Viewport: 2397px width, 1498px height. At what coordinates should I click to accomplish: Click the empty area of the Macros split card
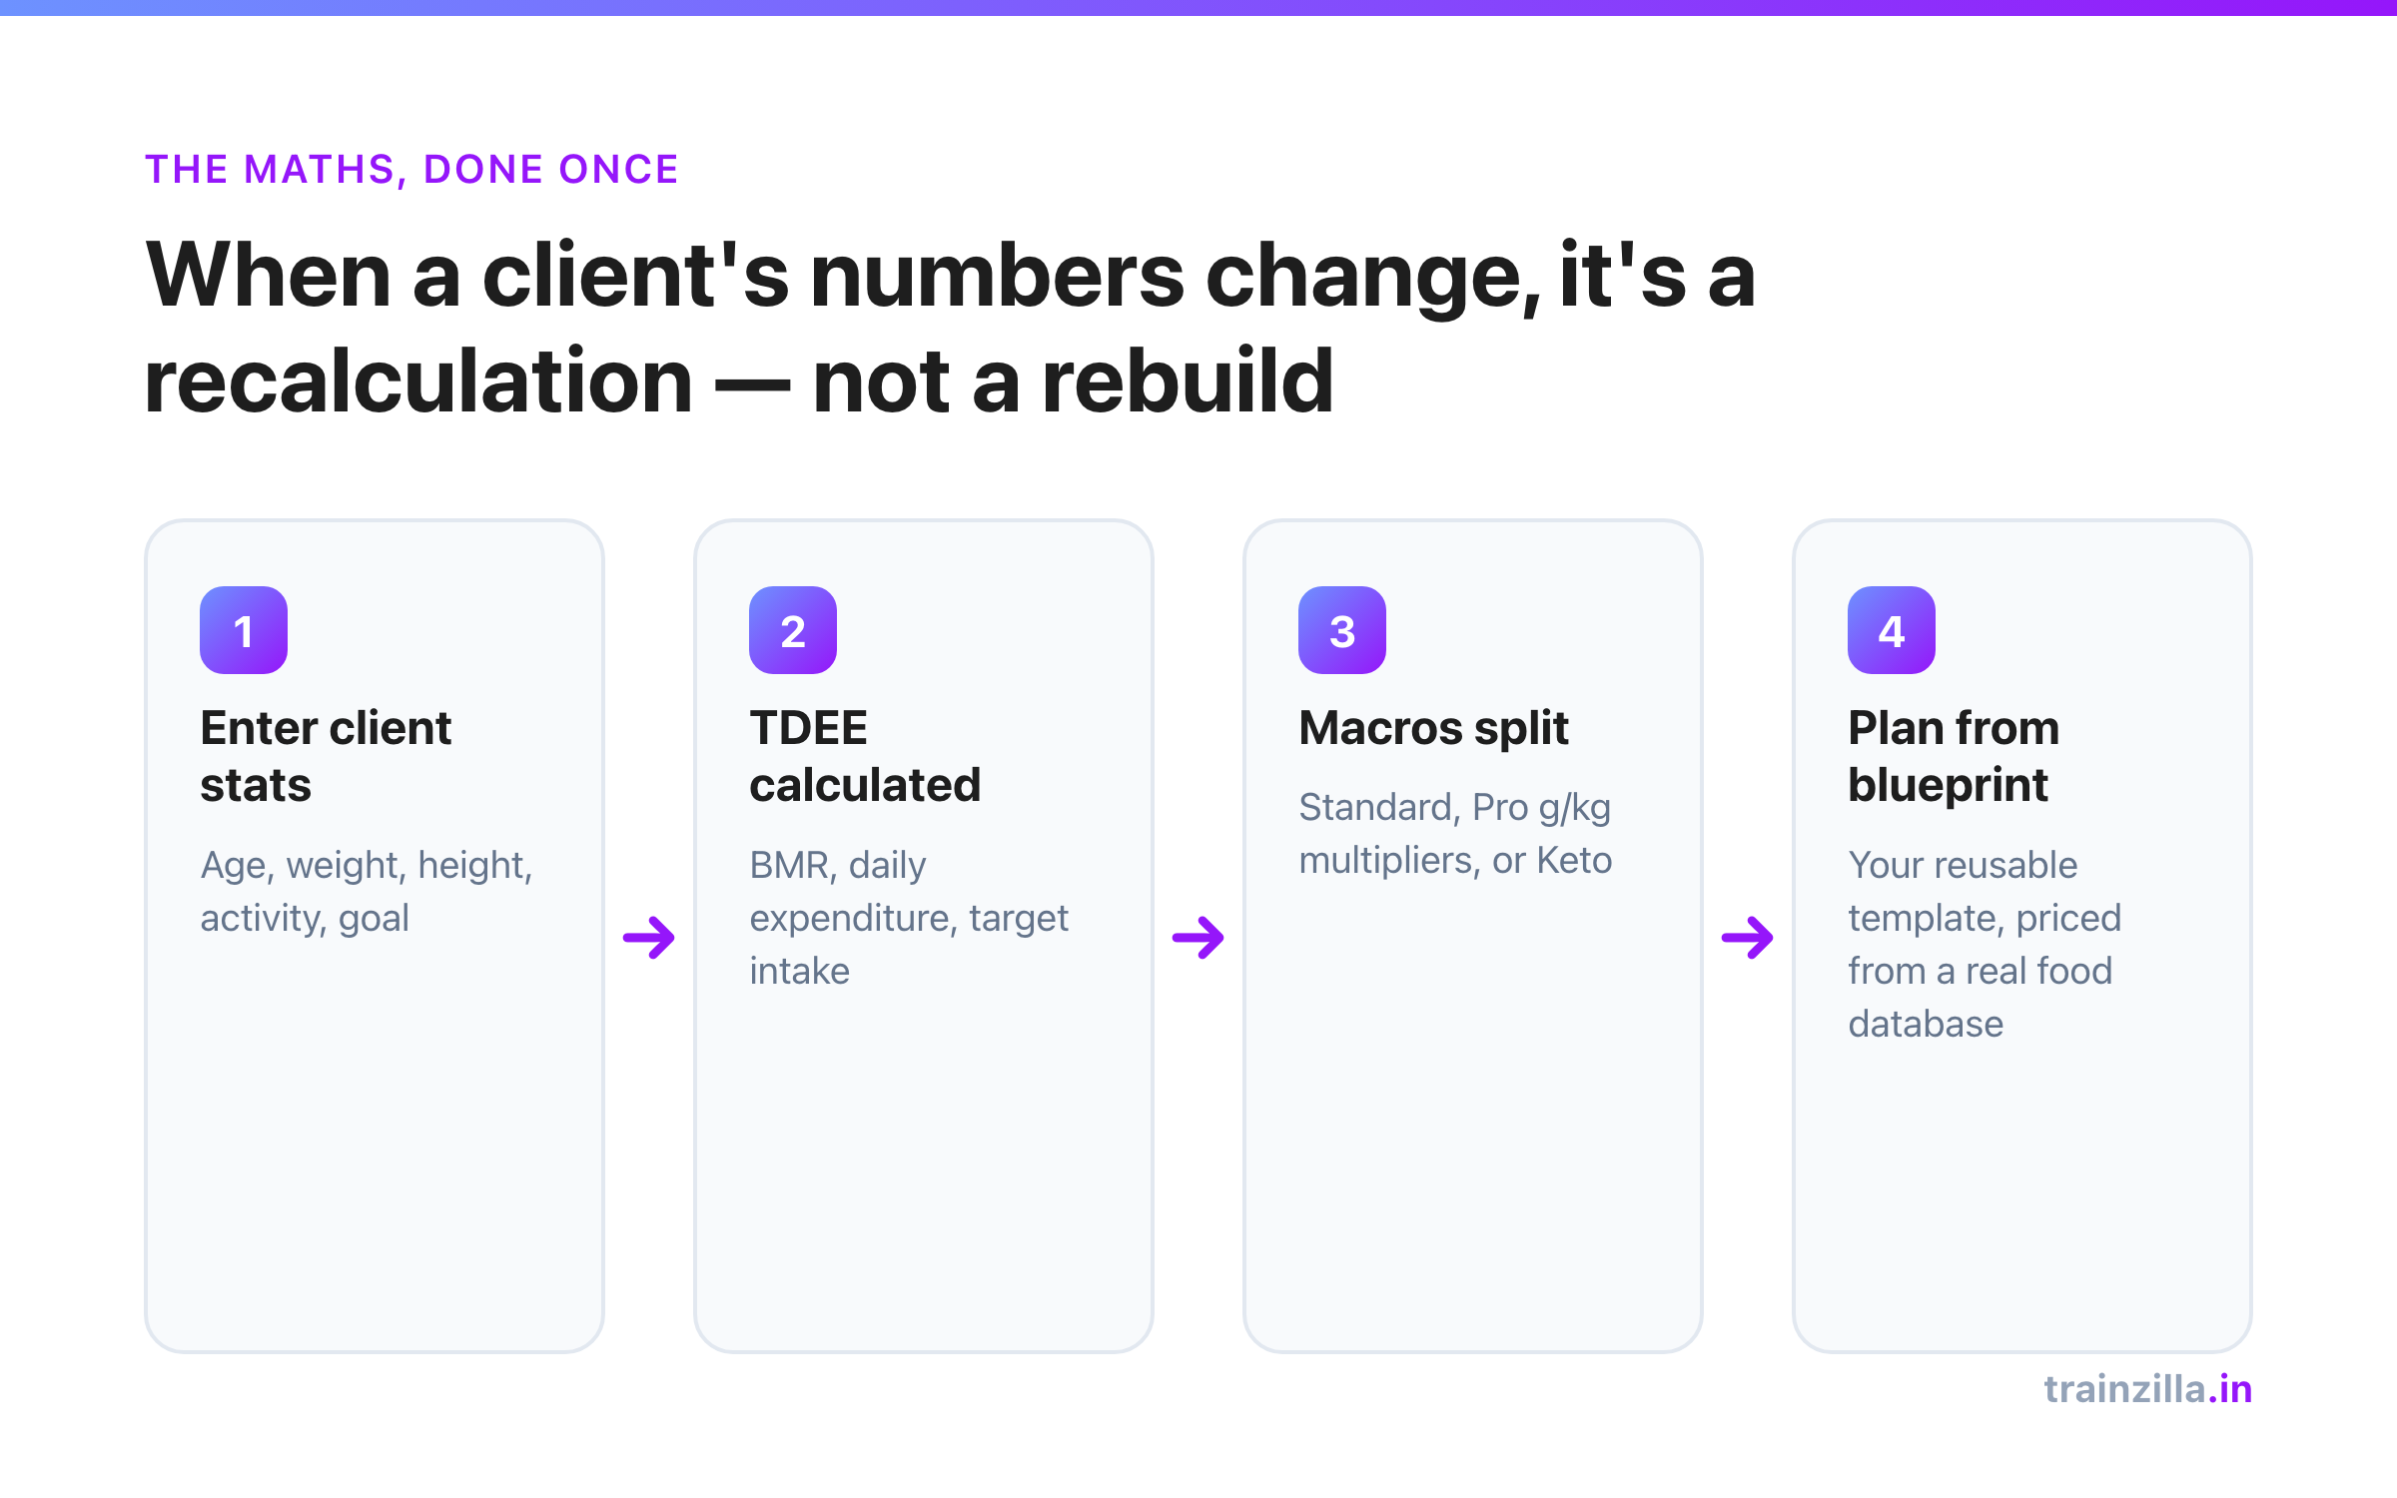point(1473,1119)
